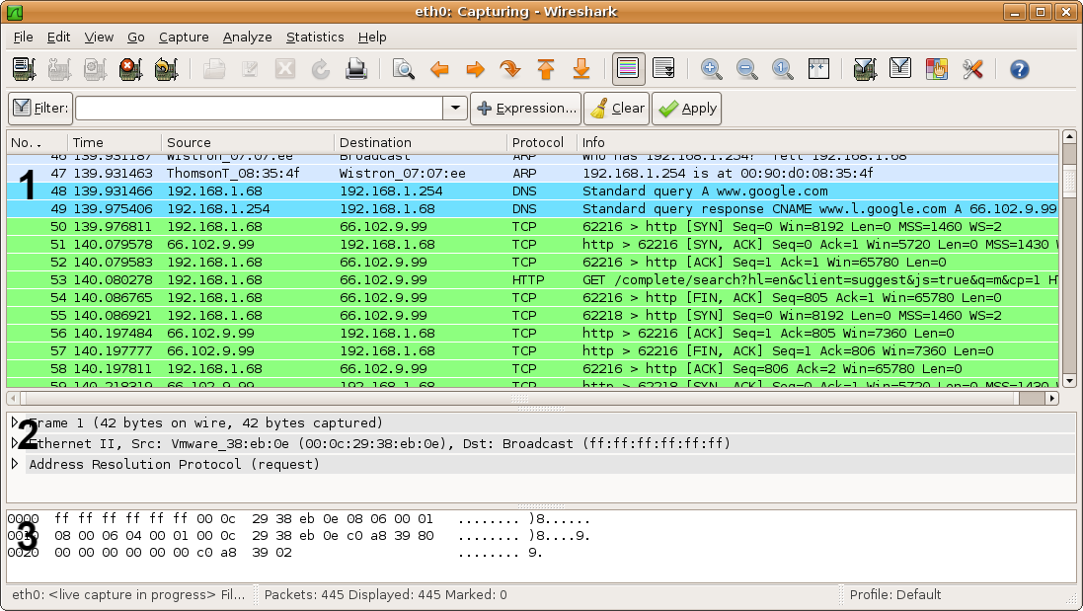Screen dimensions: 1083x611
Task: Jump to the first packet
Action: coord(546,69)
